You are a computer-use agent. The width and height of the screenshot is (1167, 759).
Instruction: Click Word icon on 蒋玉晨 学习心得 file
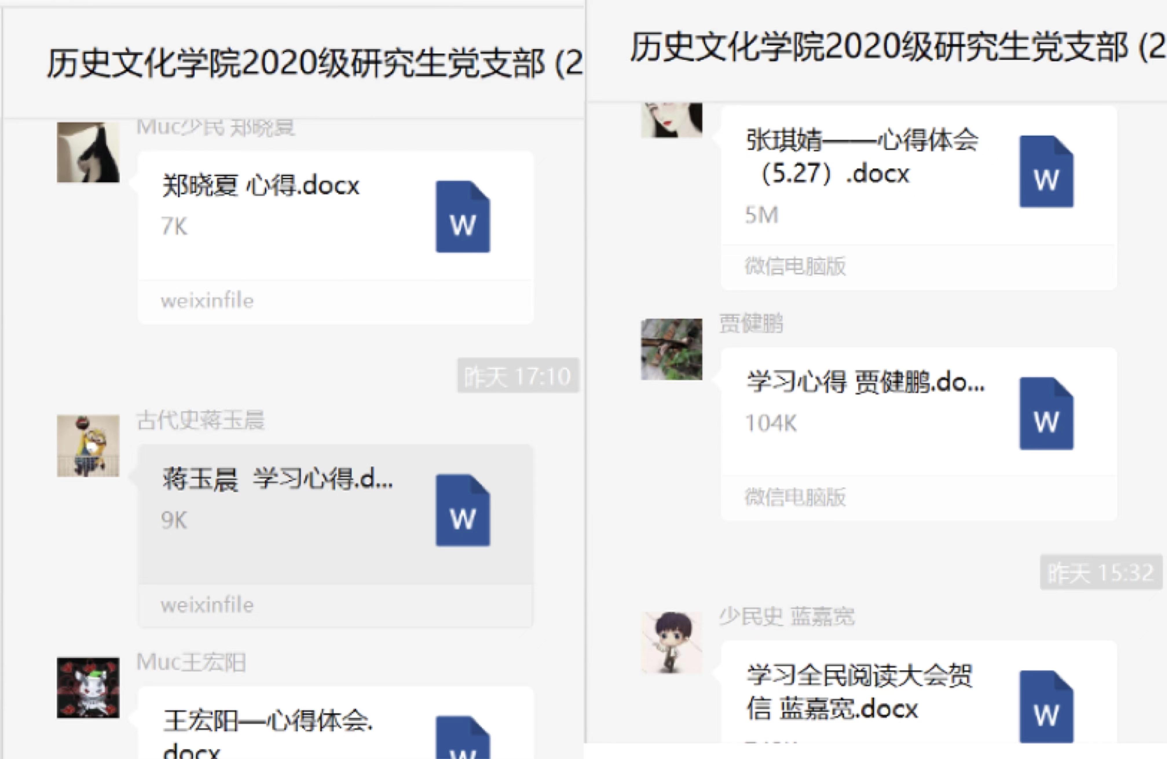[x=462, y=511]
